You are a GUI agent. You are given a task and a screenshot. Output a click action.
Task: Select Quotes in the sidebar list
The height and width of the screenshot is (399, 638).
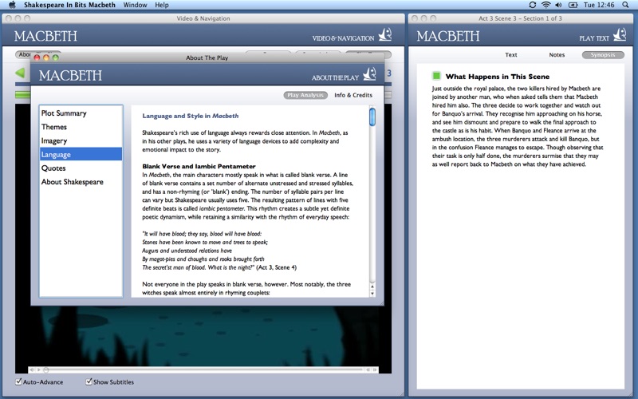[x=81, y=168]
